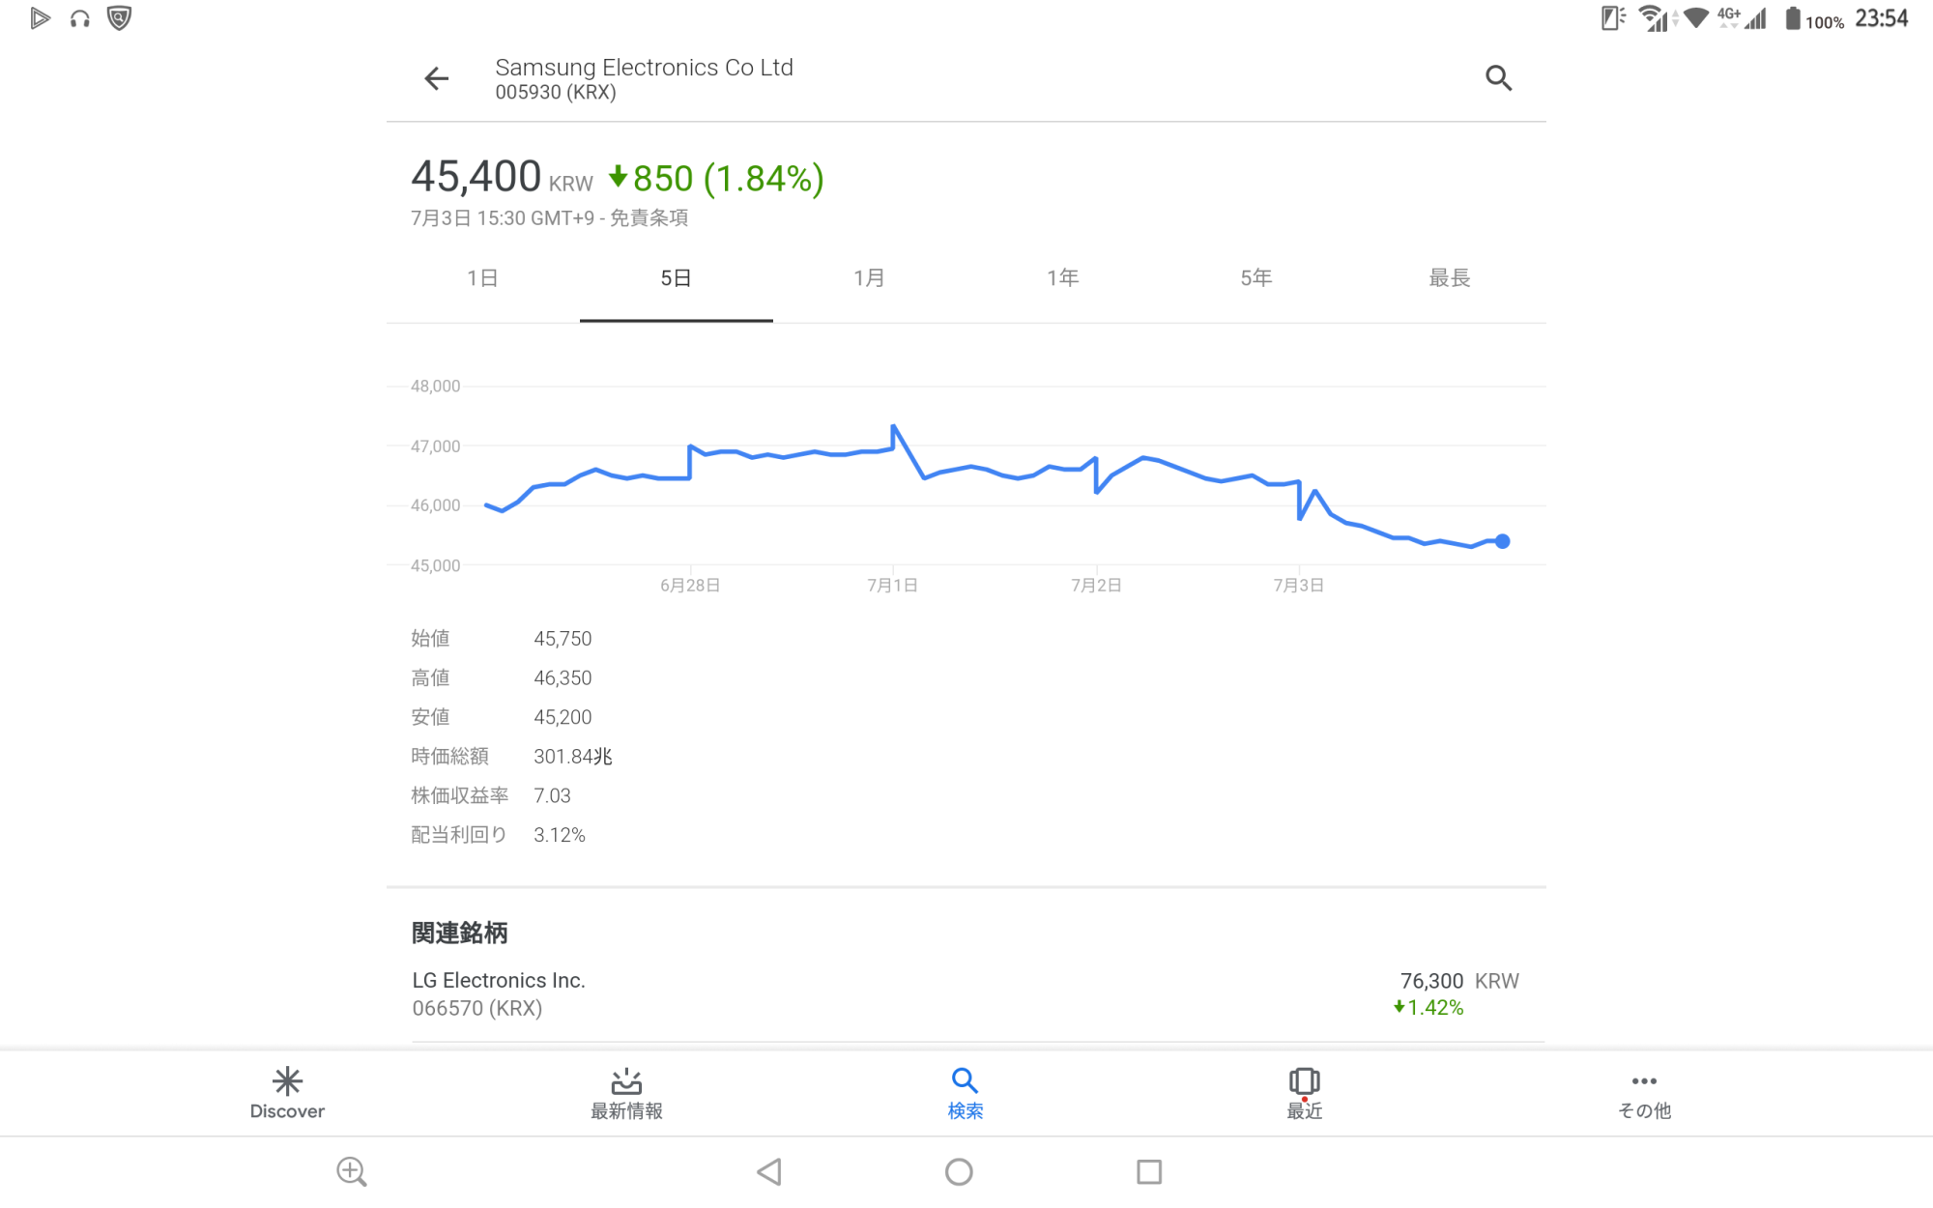Open その他 more options icon

coord(1643,1080)
